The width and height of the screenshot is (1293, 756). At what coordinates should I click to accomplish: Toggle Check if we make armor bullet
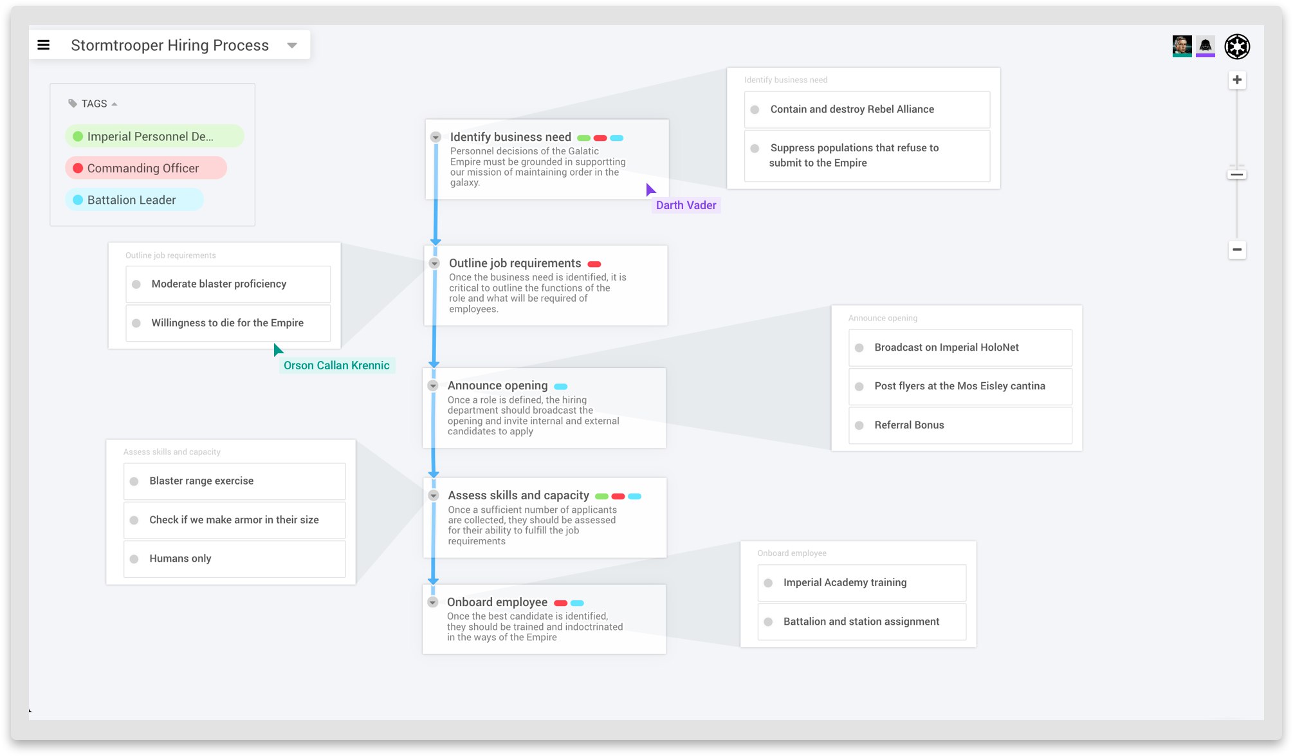pyautogui.click(x=134, y=520)
